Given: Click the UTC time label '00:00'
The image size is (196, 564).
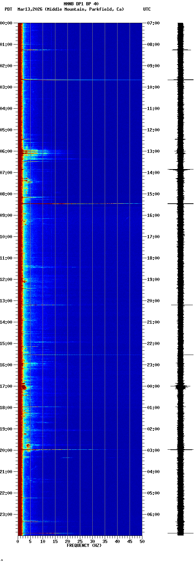Looking at the screenshot, I should click(x=153, y=386).
